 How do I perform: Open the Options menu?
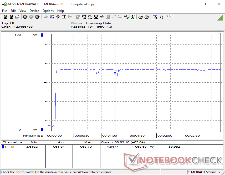pyautogui.click(x=48, y=11)
